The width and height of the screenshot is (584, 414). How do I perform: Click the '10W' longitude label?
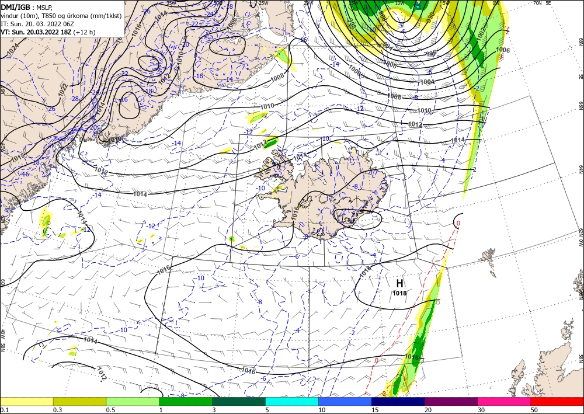(x=399, y=3)
